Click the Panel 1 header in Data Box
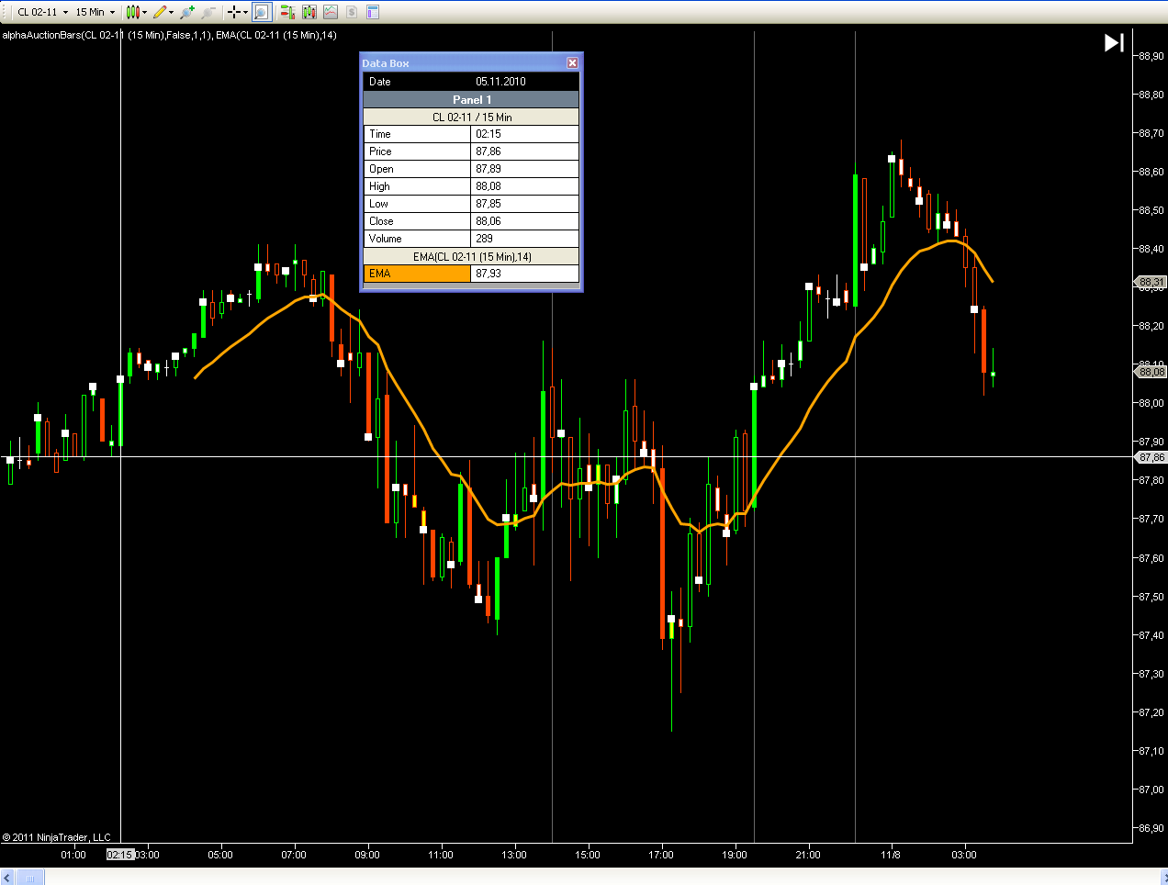1168x885 pixels. (471, 99)
